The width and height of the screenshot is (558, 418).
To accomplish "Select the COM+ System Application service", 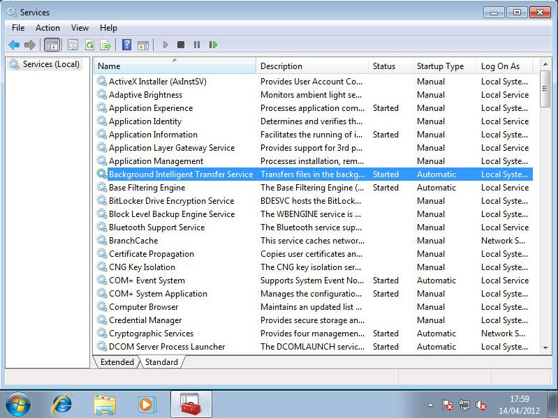I will (313, 294).
